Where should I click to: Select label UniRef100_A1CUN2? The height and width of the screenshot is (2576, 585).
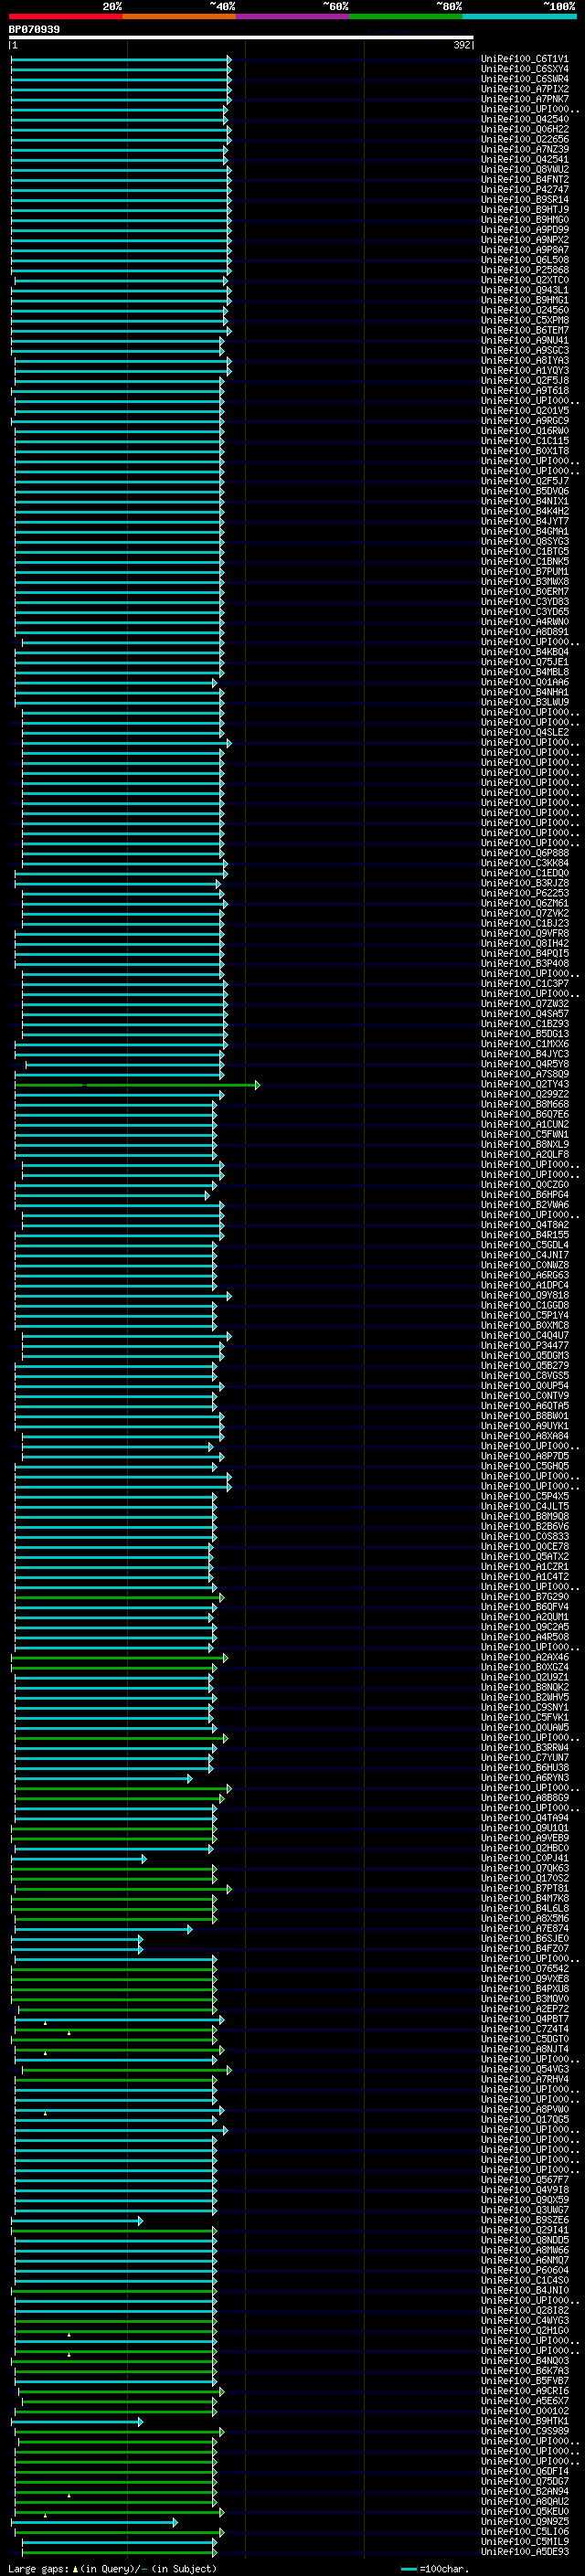tap(525, 1124)
